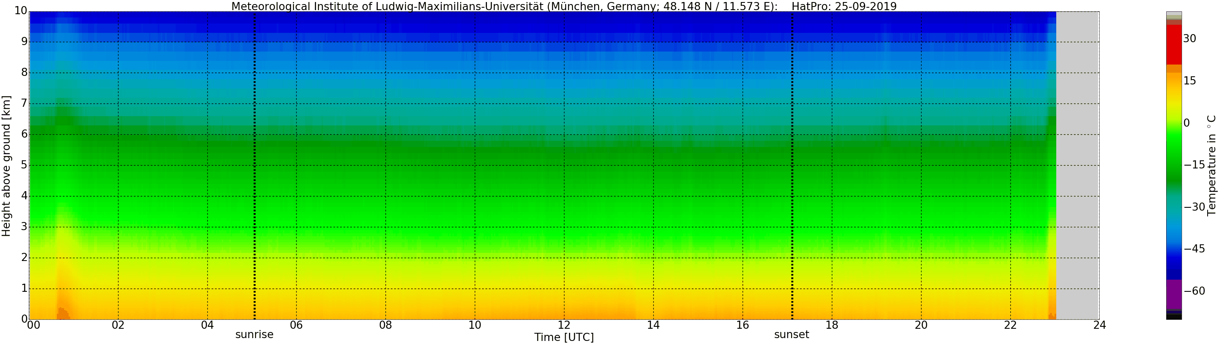Screen dimensions: 1221x345
Task: Select the red band on the temperature colorbar
Action: pyautogui.click(x=1174, y=45)
